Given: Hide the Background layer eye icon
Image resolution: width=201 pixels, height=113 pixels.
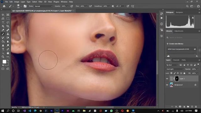Looking at the screenshot, I should 167,85.
